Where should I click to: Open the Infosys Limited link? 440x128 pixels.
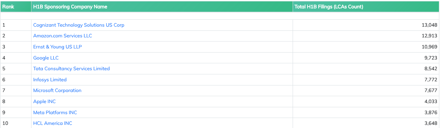(x=50, y=80)
